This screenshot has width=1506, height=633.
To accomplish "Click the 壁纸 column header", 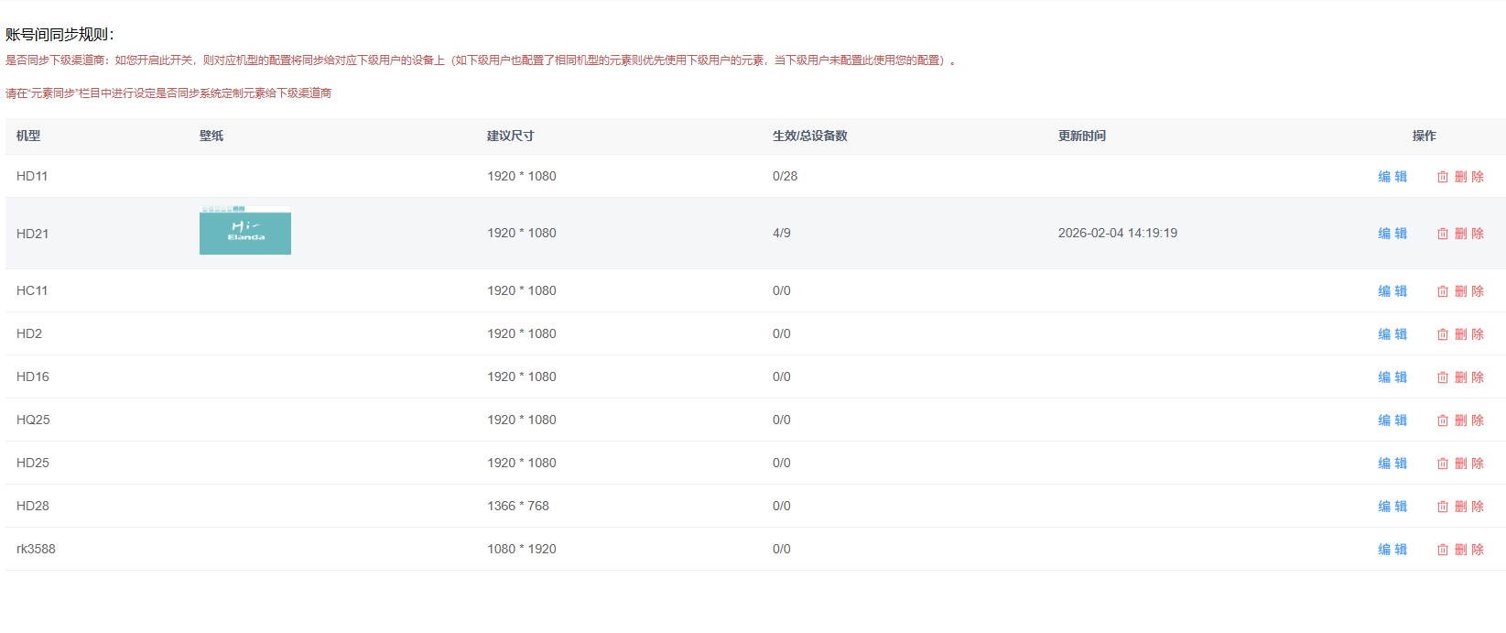I will pos(211,136).
